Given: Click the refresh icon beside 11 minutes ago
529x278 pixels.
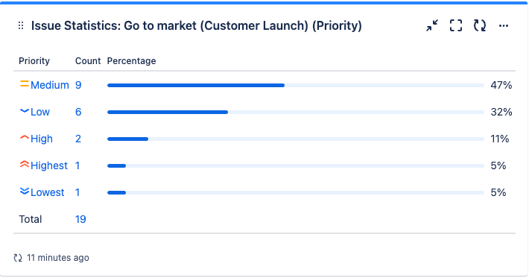Looking at the screenshot, I should coord(18,258).
